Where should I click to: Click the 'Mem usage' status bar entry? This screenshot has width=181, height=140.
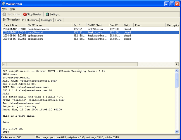tap(78, 137)
